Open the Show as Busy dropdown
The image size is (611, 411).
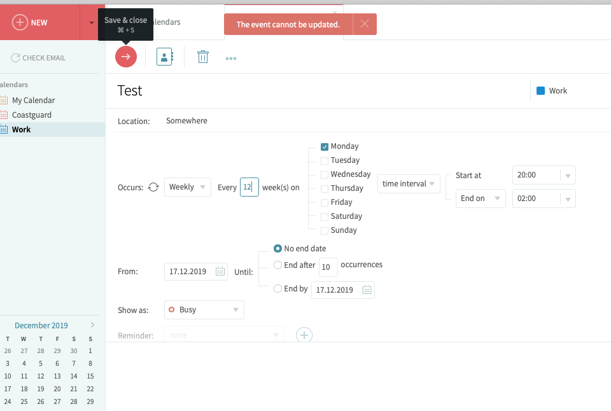[204, 310]
